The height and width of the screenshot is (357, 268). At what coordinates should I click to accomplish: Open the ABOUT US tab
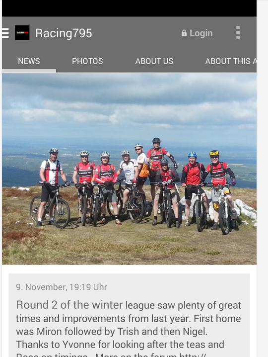pos(154,61)
